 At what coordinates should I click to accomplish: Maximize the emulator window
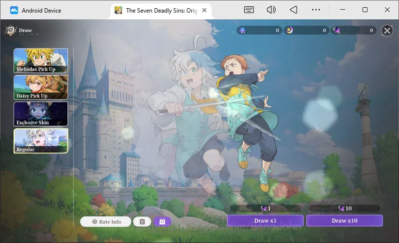[x=365, y=10]
